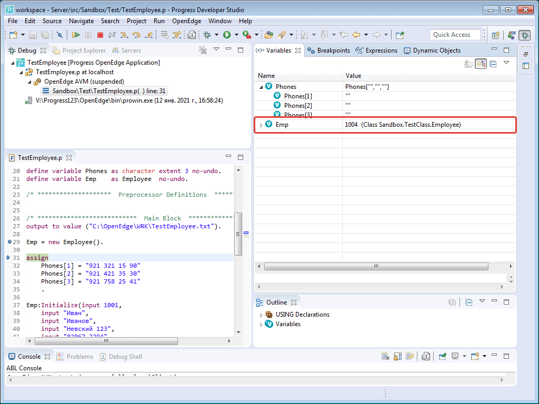
Task: Switch to the Debug Shell tab
Action: click(121, 357)
